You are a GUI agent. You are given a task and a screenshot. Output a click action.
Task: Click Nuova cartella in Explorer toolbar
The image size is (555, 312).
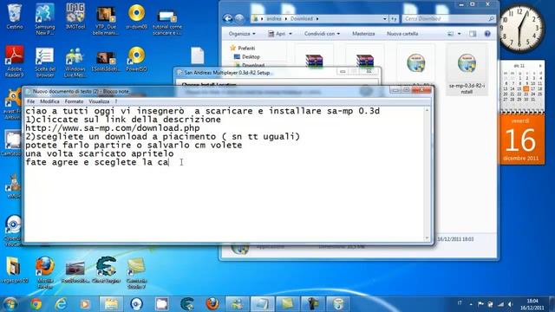coord(402,34)
